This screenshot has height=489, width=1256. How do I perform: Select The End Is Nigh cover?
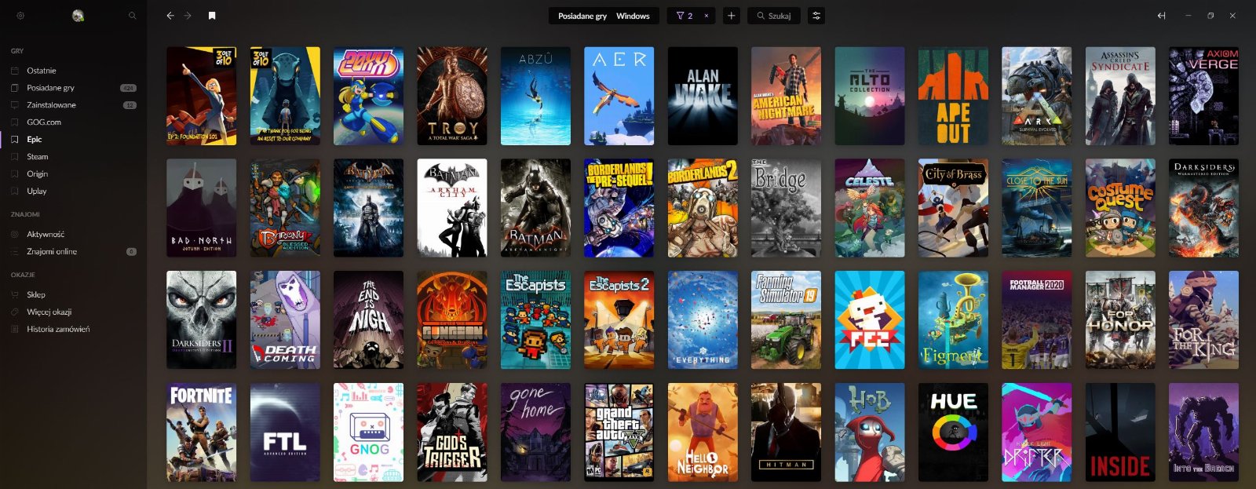coord(369,320)
